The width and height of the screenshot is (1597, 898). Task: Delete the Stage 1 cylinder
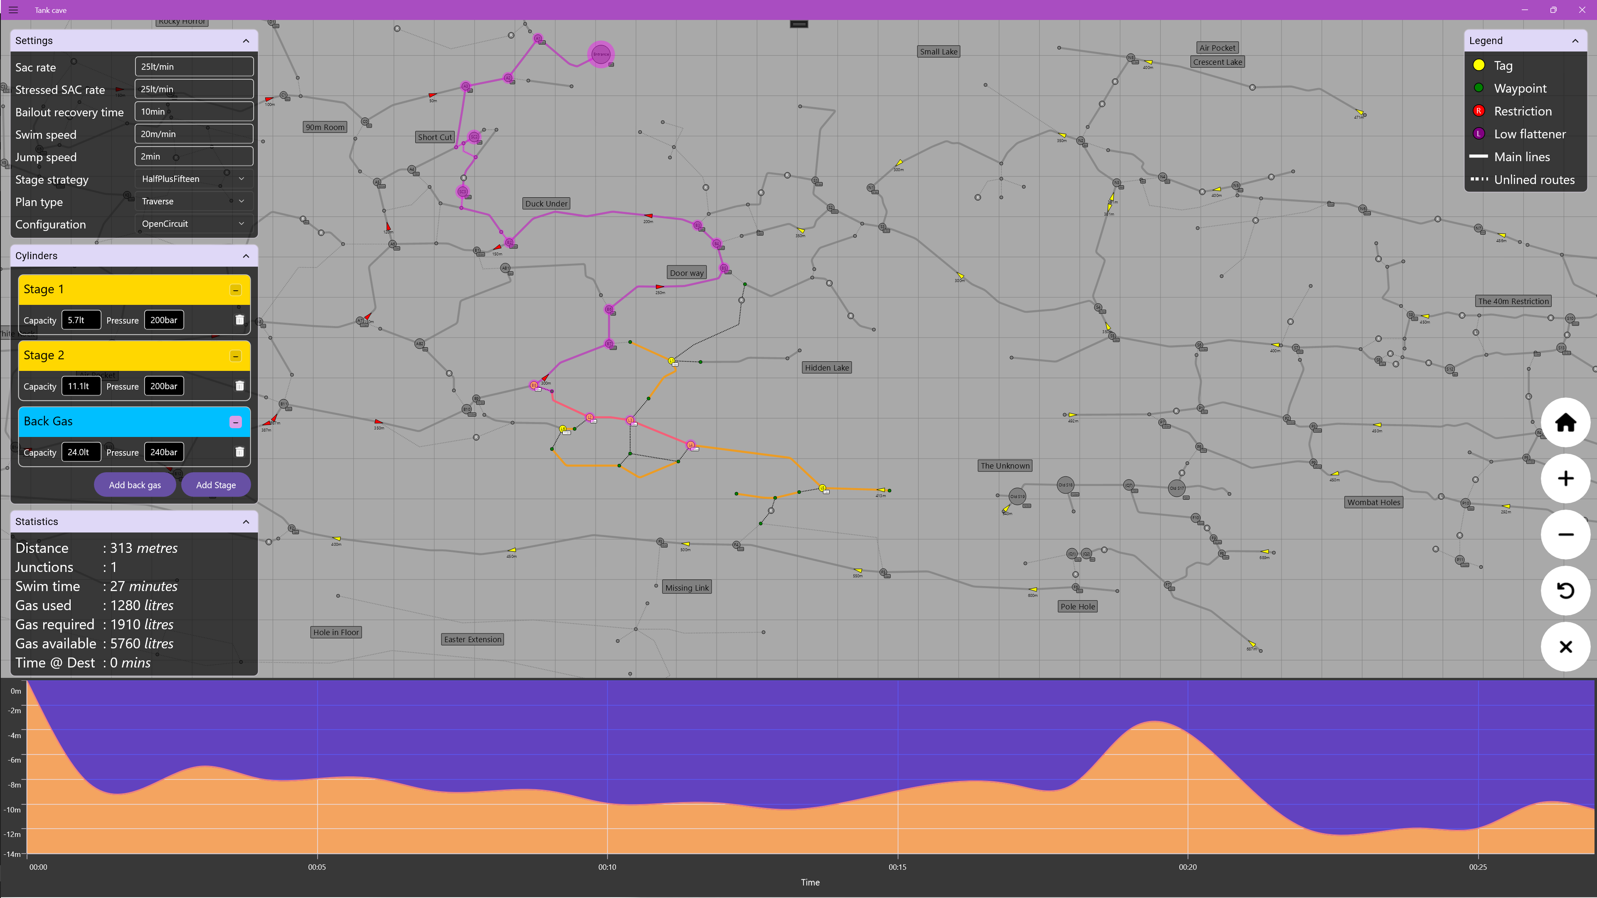point(239,320)
